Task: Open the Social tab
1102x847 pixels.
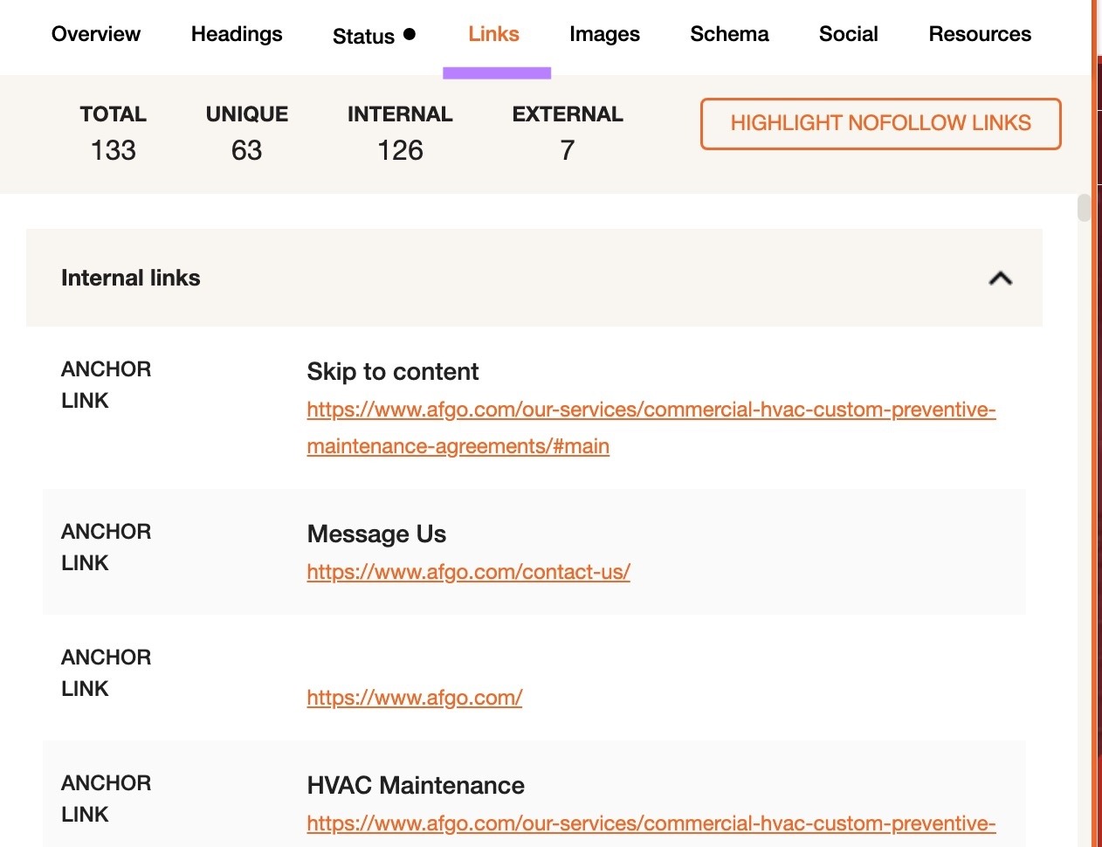Action: point(848,33)
